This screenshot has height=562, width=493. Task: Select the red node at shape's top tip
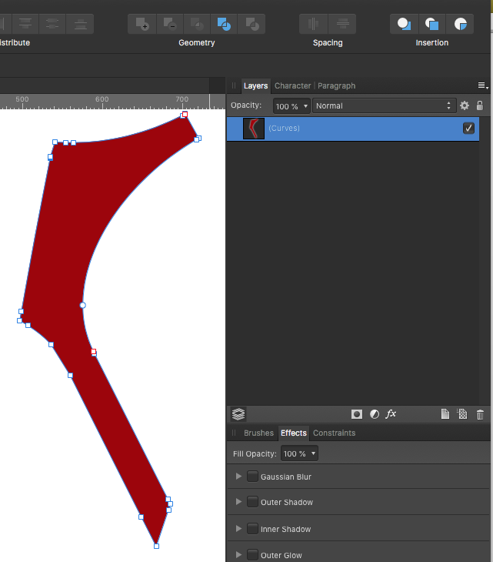pyautogui.click(x=185, y=115)
